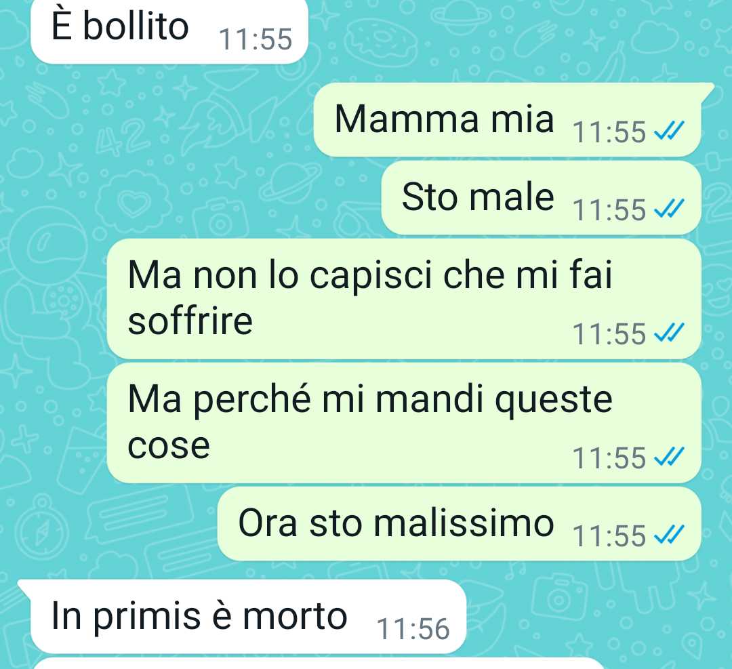732x669 pixels.
Task: Tap the blue ticks on the 'soffrire' message
Action: [x=670, y=332]
